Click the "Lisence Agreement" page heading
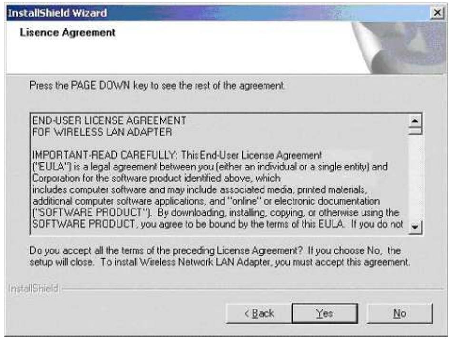 68,32
